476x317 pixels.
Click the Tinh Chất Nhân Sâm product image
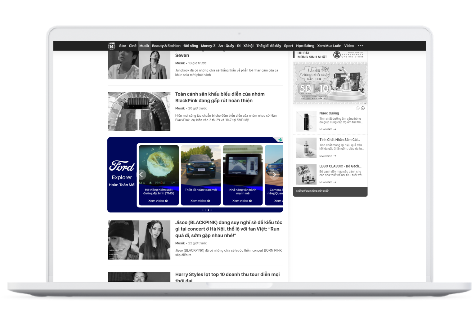point(306,148)
